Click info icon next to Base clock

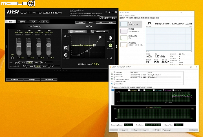[24, 66]
